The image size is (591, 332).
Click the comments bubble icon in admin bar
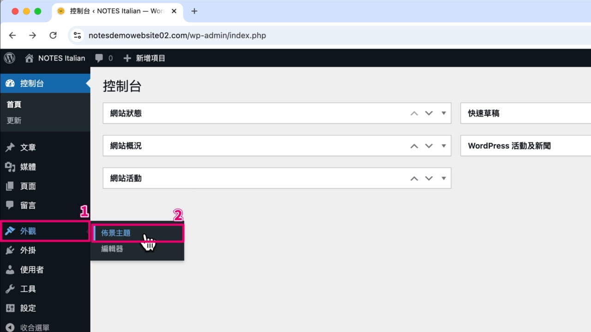tap(99, 58)
